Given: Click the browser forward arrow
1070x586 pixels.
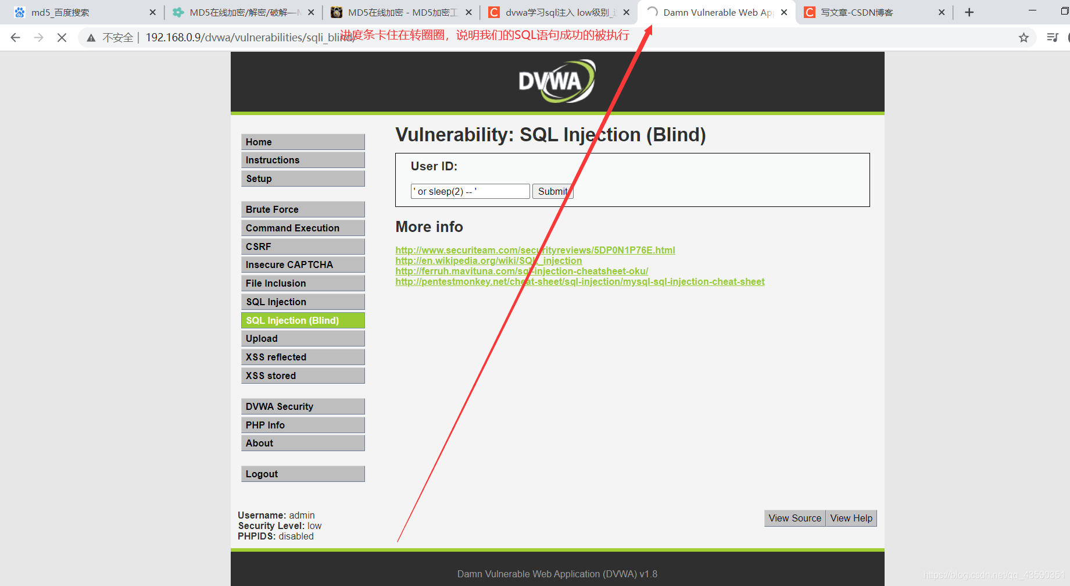Looking at the screenshot, I should click(38, 38).
